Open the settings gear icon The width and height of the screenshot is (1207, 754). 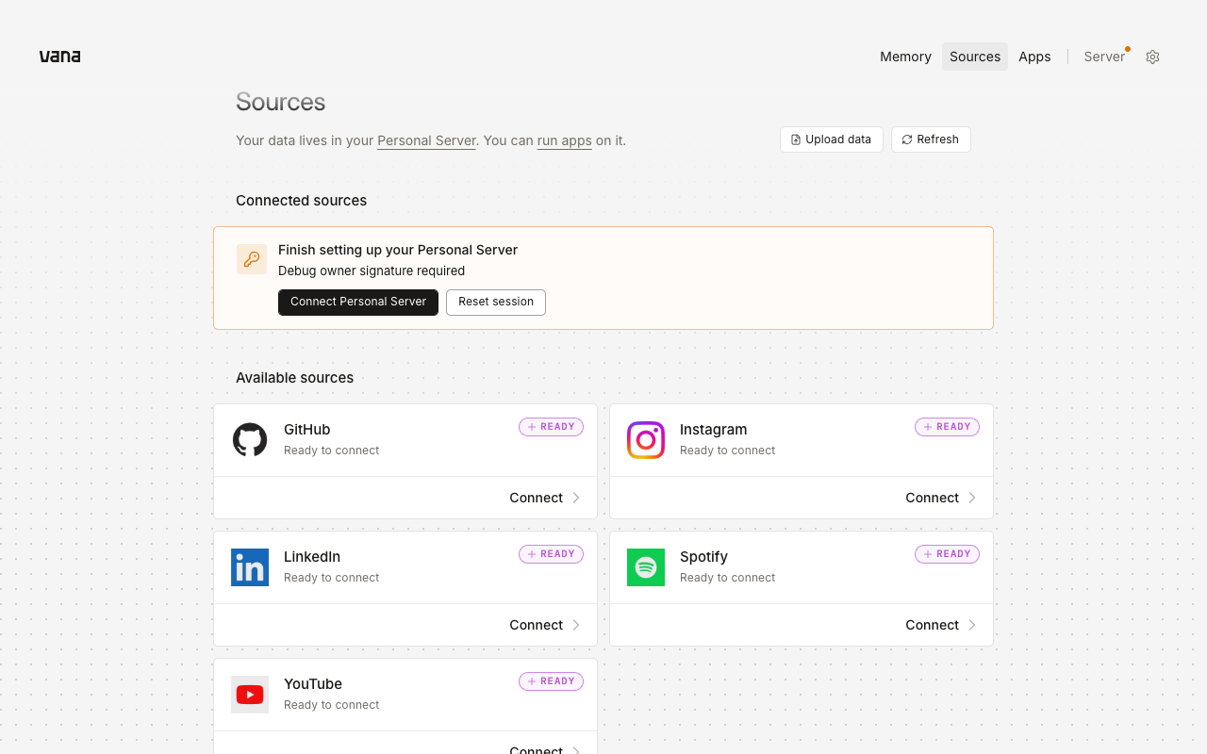point(1152,57)
